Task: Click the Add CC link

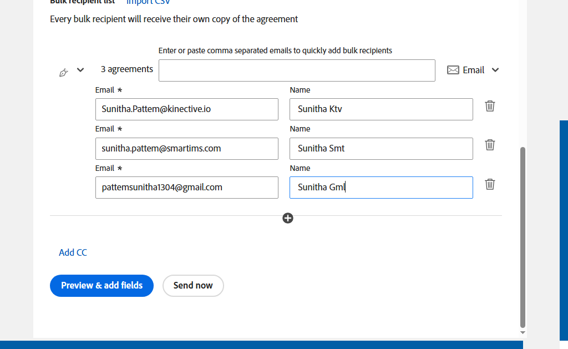Action: tap(73, 252)
